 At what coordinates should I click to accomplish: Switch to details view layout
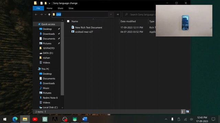tap(183, 112)
